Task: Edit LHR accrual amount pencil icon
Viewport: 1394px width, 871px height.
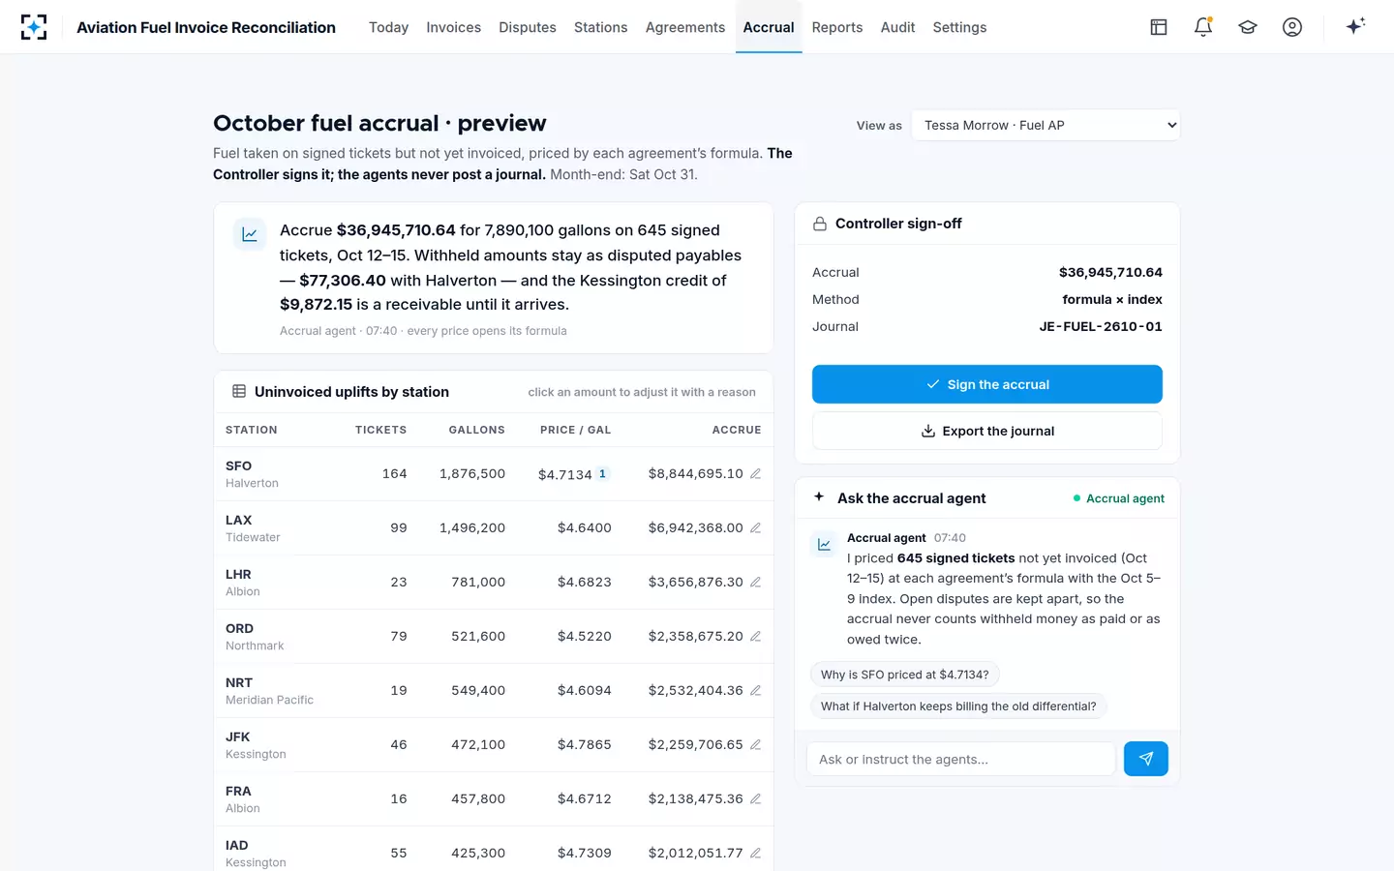Action: coord(755,583)
